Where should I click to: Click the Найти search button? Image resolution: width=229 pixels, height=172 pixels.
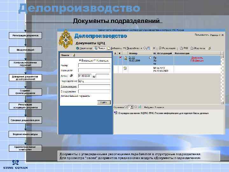(x=104, y=102)
